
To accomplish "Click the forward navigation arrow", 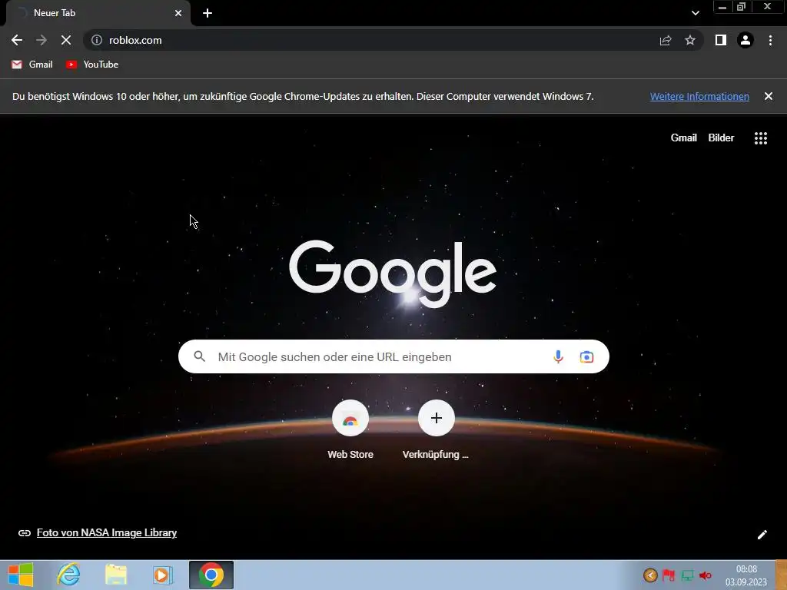I will tap(42, 40).
